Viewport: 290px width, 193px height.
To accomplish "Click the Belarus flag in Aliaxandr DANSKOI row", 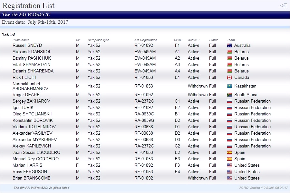I will 229,52.
